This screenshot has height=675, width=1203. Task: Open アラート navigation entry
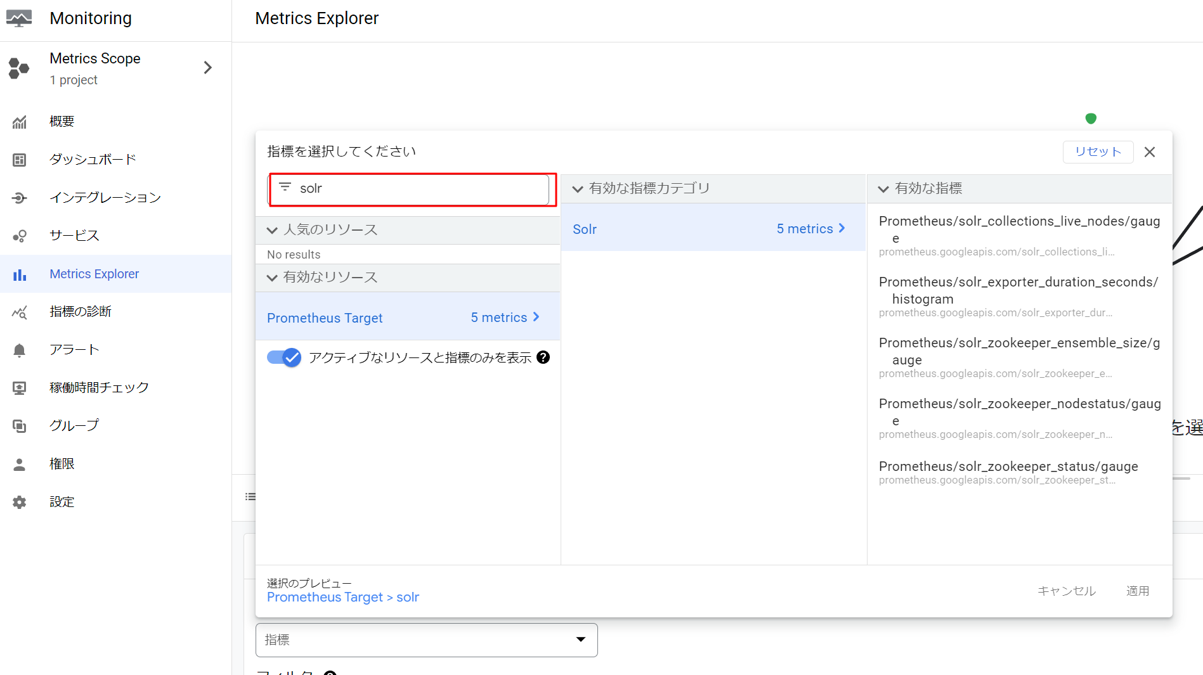74,349
